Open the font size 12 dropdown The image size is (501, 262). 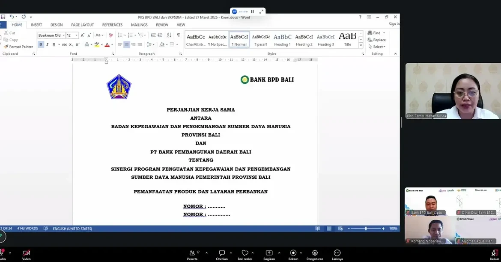[x=76, y=35]
